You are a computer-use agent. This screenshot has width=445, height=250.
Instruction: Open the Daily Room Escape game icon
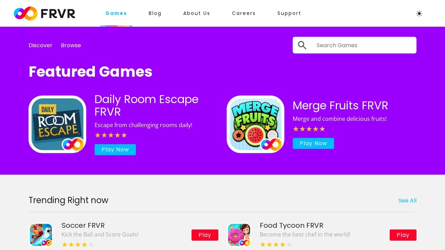pyautogui.click(x=57, y=124)
